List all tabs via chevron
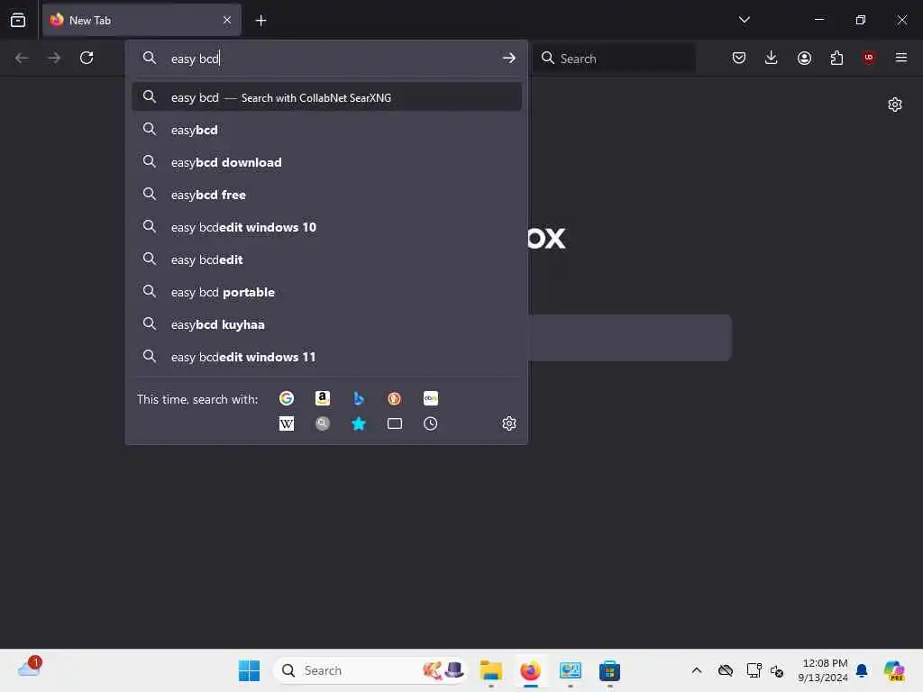This screenshot has width=923, height=692. coord(744,20)
